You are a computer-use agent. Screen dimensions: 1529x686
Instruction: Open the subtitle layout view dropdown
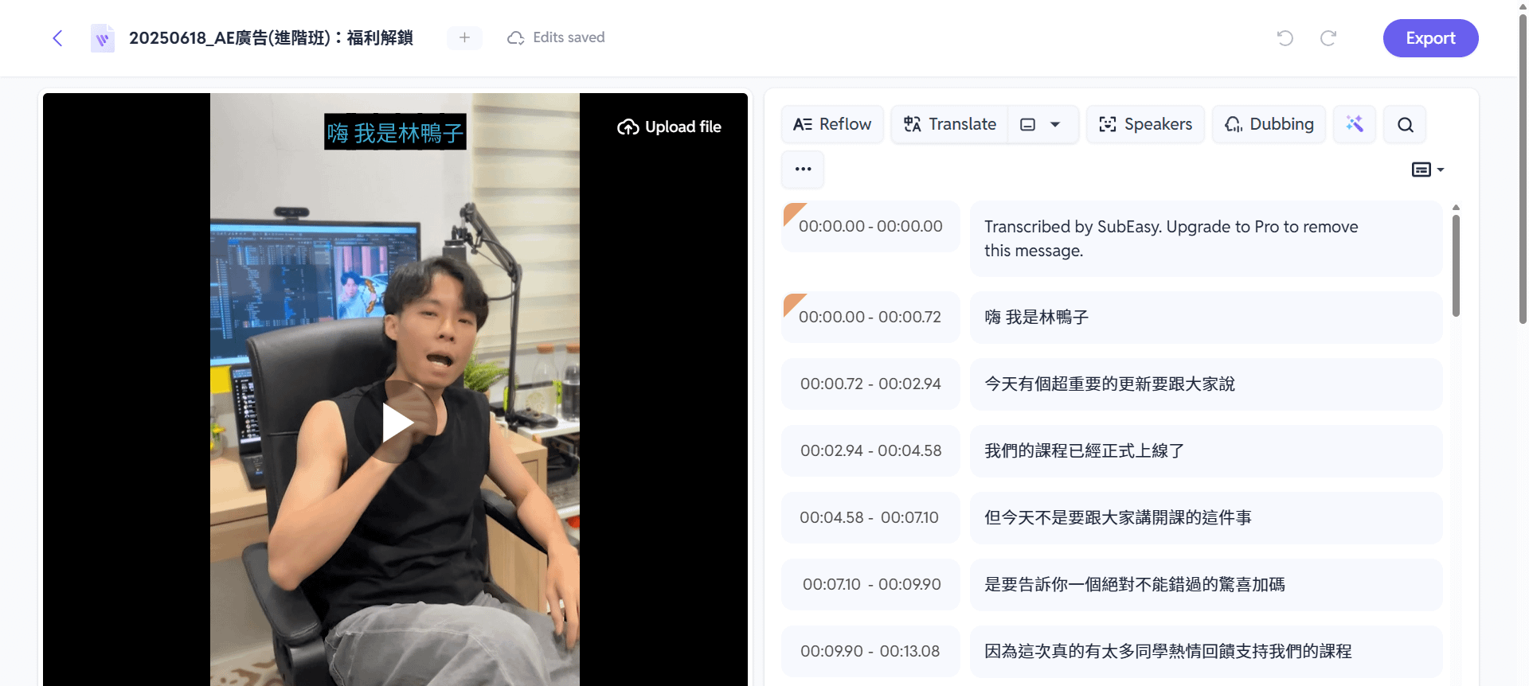click(1427, 170)
